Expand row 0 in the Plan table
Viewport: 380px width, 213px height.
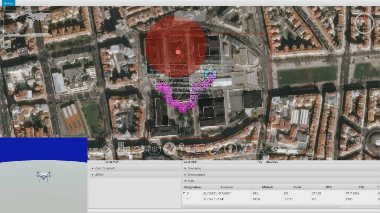point(184,193)
